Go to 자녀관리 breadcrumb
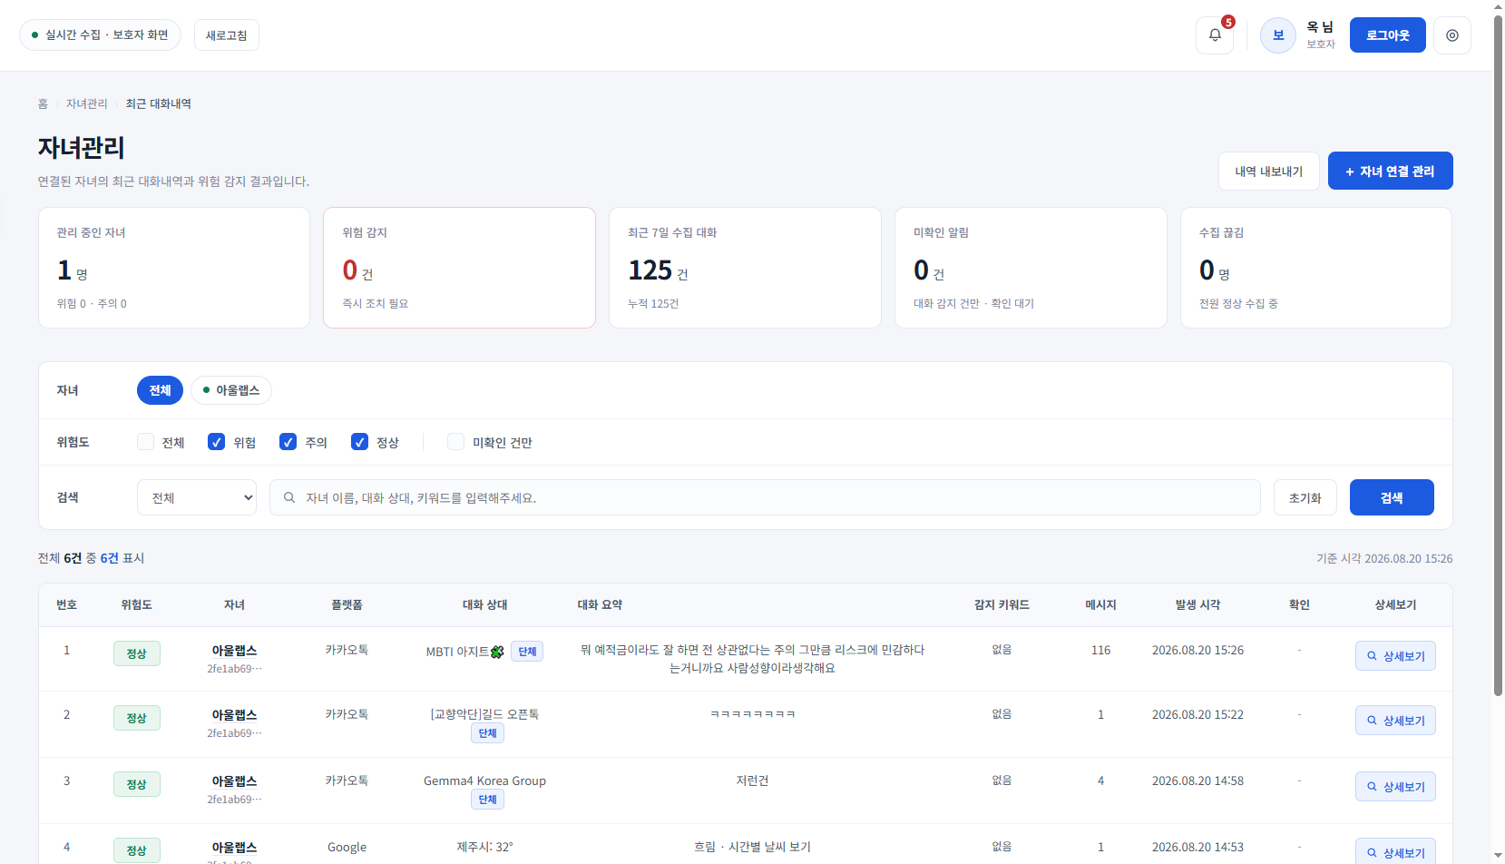 pyautogui.click(x=87, y=103)
